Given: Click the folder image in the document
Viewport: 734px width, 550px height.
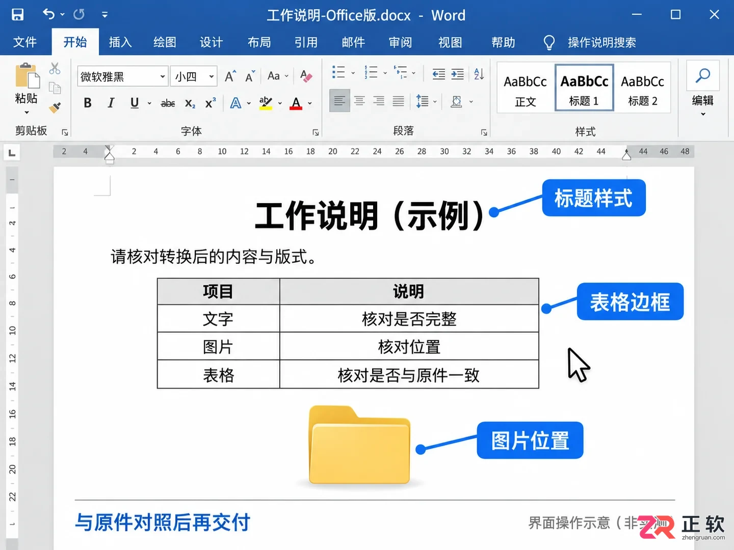Looking at the screenshot, I should (x=359, y=445).
